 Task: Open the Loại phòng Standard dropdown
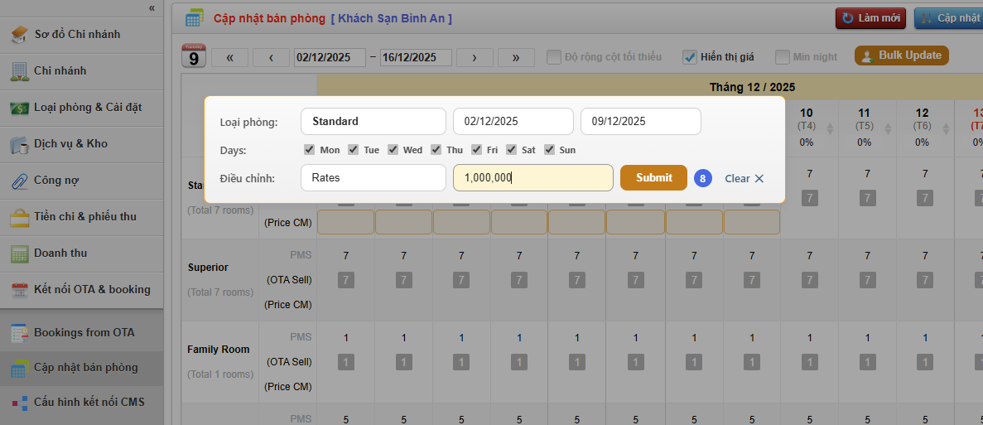(373, 121)
